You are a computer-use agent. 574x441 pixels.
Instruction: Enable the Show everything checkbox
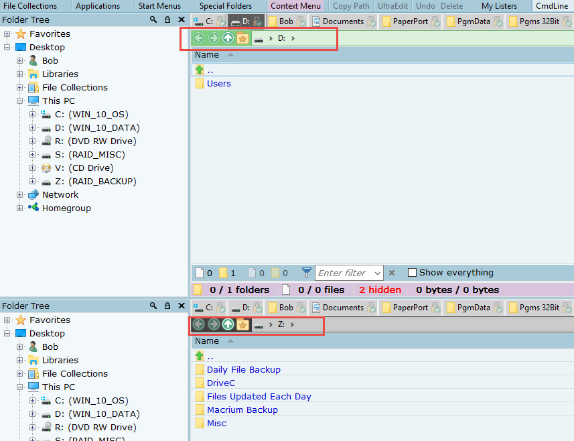pos(412,273)
